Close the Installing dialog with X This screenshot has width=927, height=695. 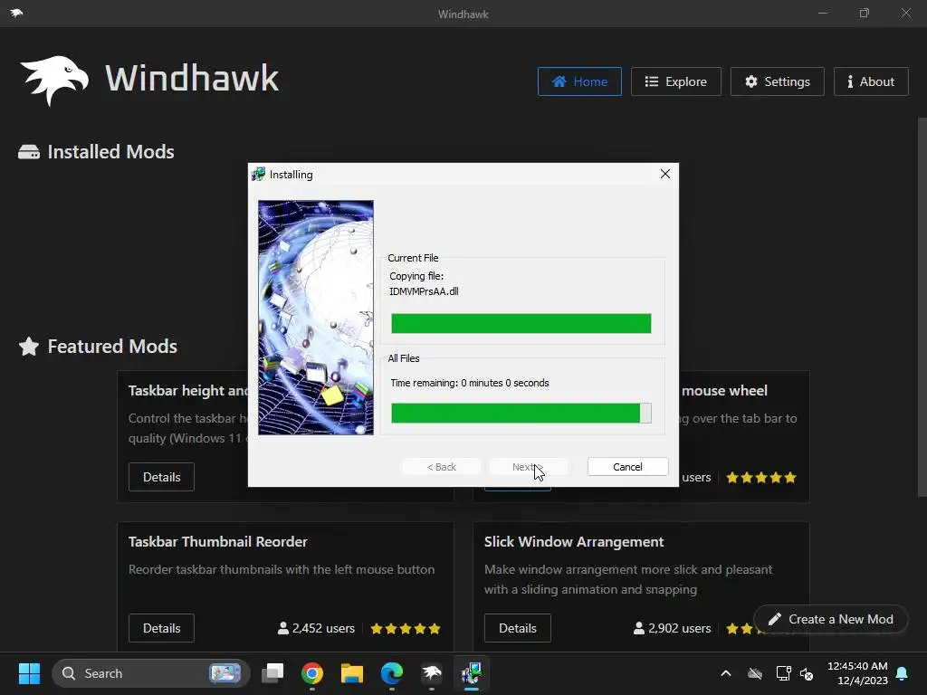pos(665,174)
